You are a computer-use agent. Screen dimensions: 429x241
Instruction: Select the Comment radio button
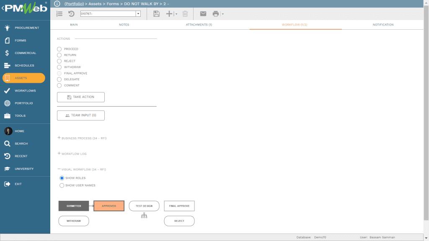(x=59, y=85)
